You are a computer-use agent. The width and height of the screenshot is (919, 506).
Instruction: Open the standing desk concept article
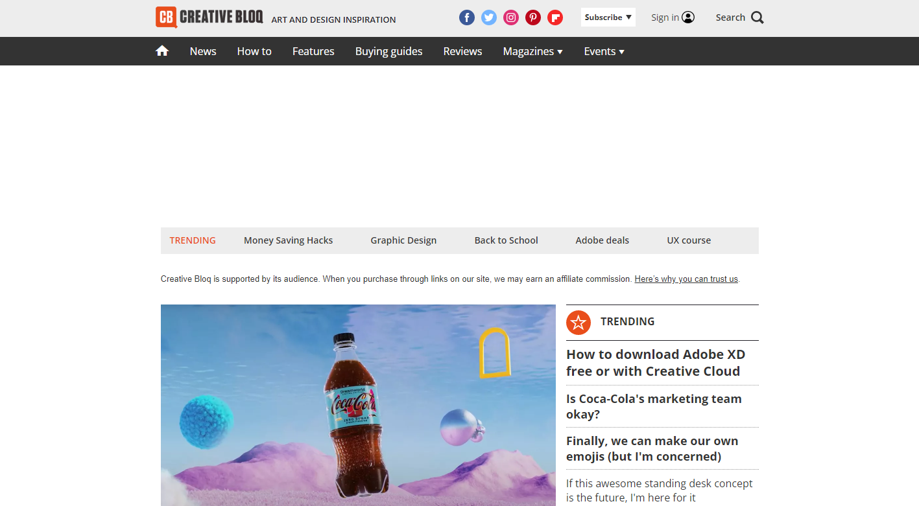pos(660,490)
